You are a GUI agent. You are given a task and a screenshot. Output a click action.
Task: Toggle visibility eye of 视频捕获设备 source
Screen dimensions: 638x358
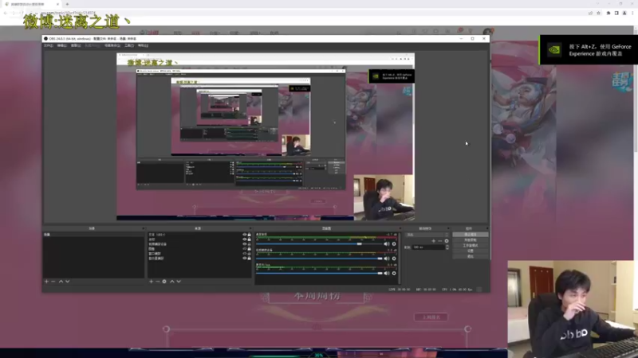(x=245, y=244)
